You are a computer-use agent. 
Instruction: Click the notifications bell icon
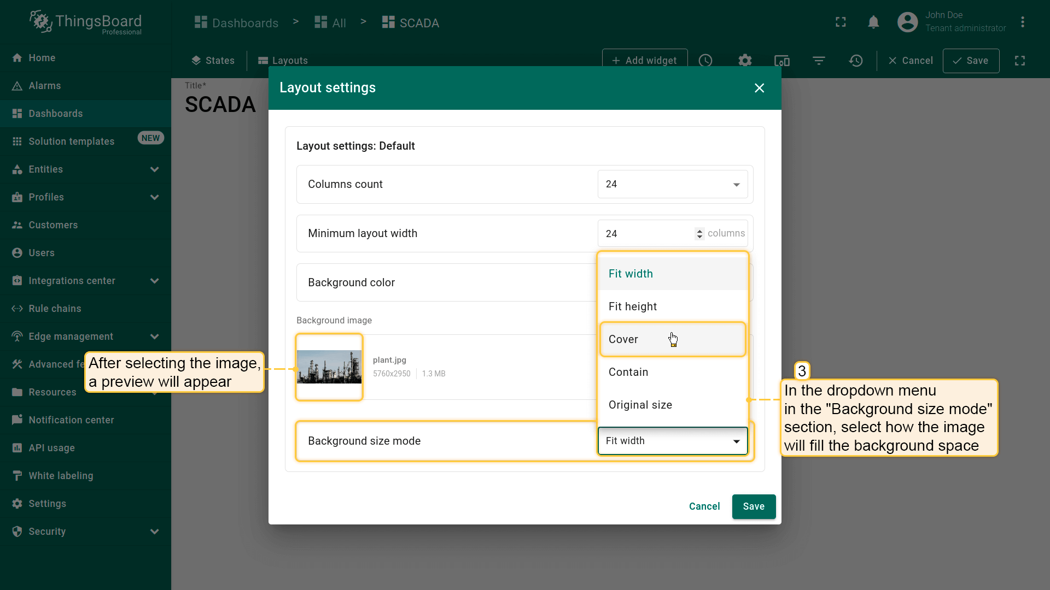pos(873,22)
